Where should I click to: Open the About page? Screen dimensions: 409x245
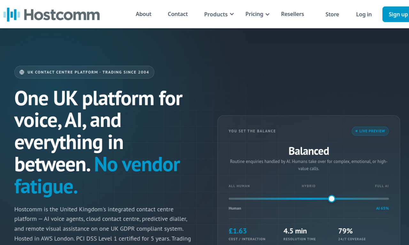coord(143,14)
